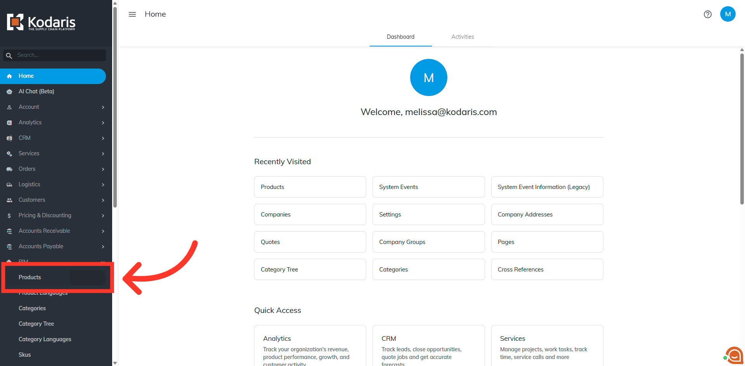Image resolution: width=745 pixels, height=366 pixels.
Task: Switch to the Activities tab
Action: (463, 37)
